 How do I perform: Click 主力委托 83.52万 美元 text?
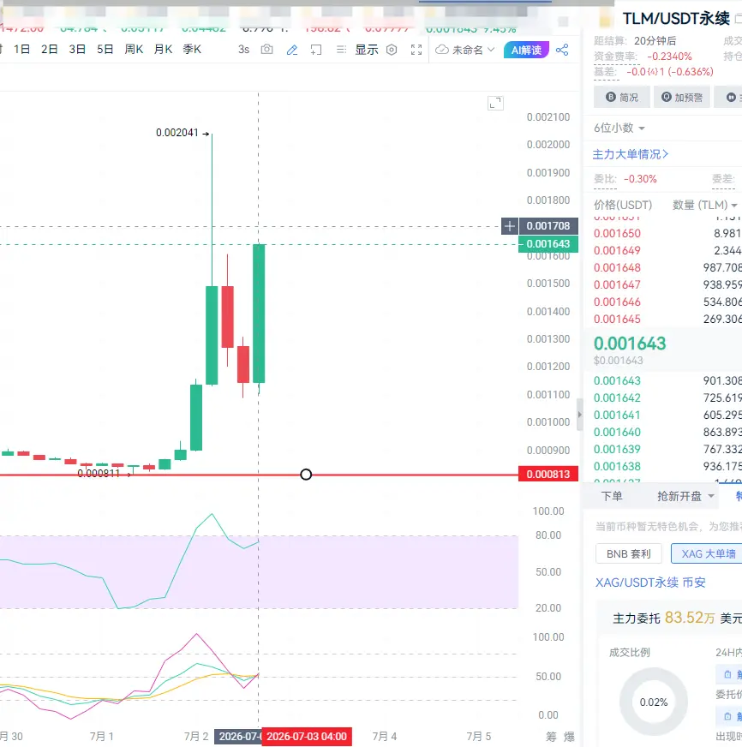click(677, 618)
